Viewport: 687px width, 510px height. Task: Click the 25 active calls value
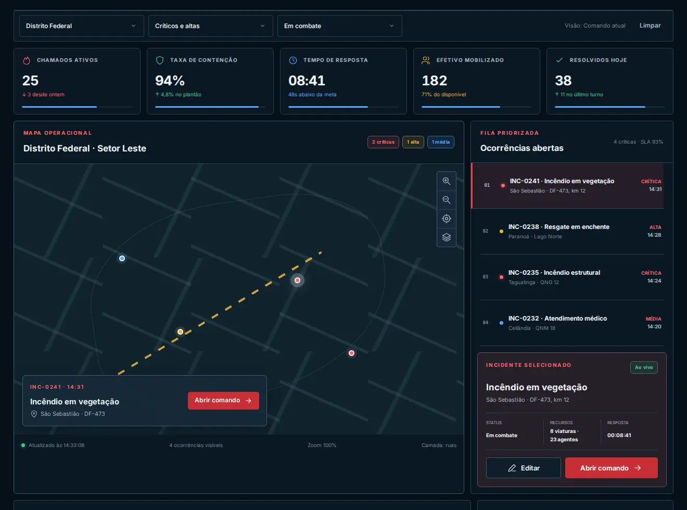tap(30, 81)
